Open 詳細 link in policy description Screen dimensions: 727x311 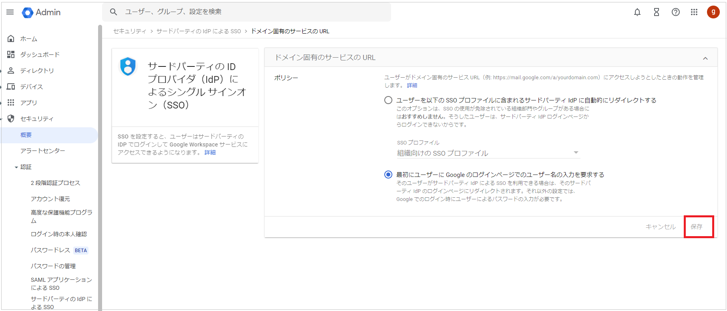pos(412,85)
